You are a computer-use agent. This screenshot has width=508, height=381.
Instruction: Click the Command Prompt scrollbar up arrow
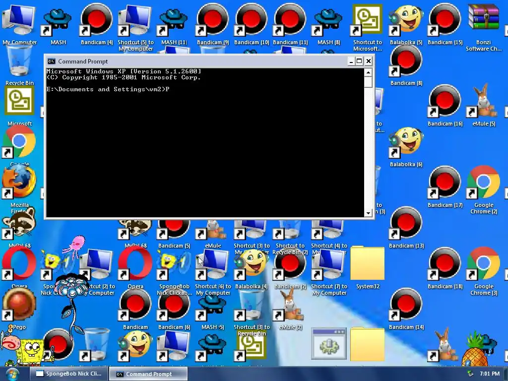point(368,72)
